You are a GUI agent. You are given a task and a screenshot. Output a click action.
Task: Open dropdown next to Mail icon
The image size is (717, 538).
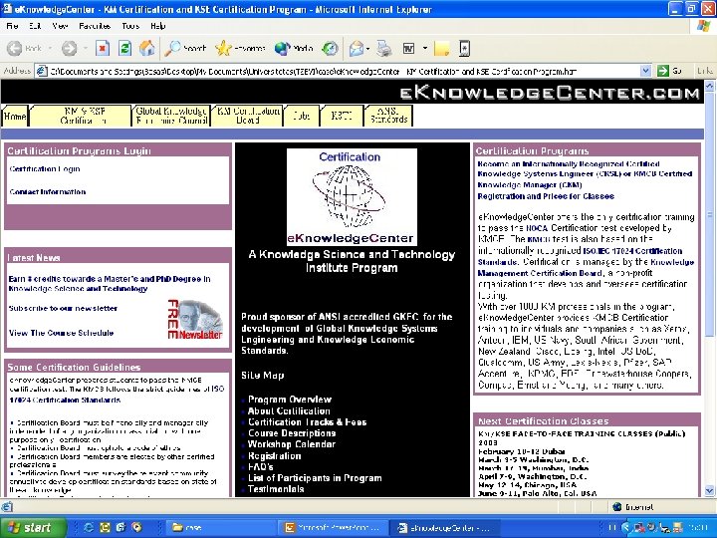pyautogui.click(x=368, y=48)
